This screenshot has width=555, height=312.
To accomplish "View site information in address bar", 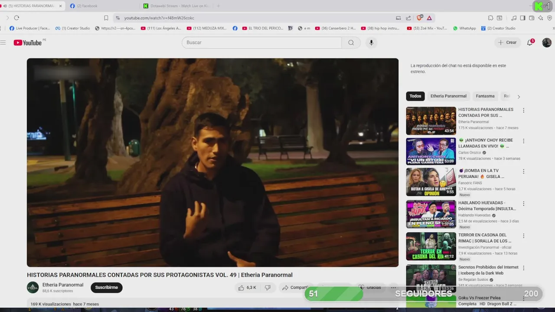I will coord(118,18).
